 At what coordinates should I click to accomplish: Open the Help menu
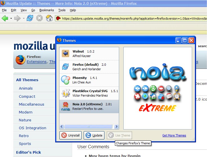tap(73, 10)
